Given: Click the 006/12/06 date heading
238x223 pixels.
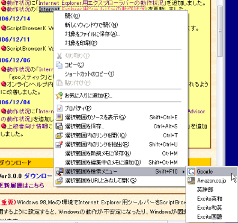Looking at the screenshot, I should [x=15, y=60].
